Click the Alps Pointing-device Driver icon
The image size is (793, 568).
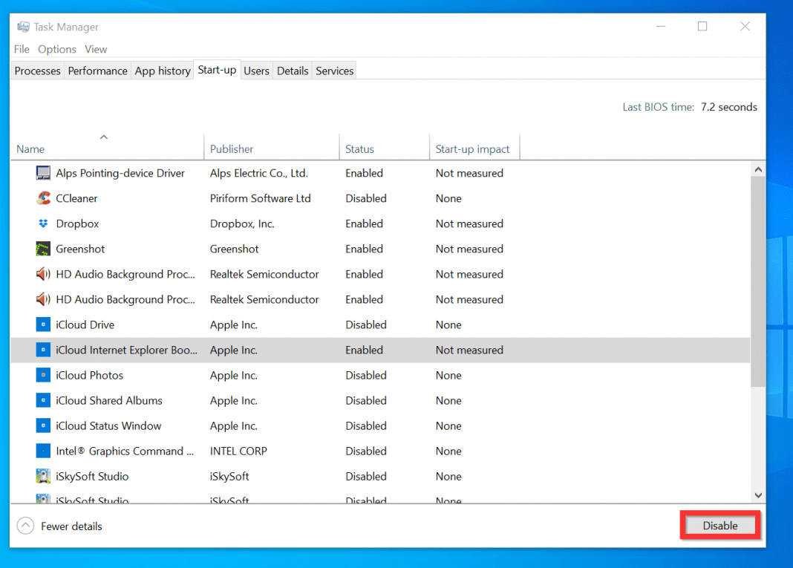(43, 173)
